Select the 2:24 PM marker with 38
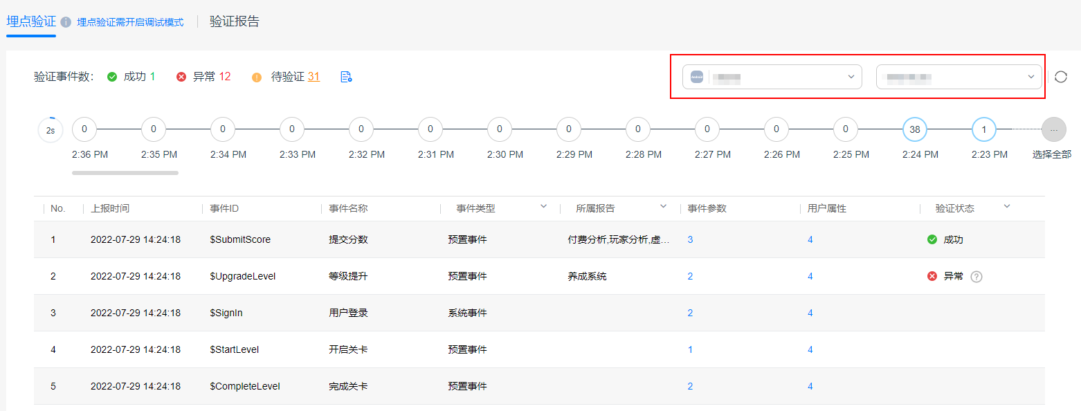Image resolution: width=1081 pixels, height=411 pixels. click(x=915, y=129)
